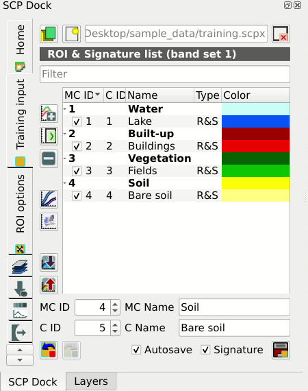Screen dimensions: 308x391
Task: Sort by Name column header
Action: (159, 95)
